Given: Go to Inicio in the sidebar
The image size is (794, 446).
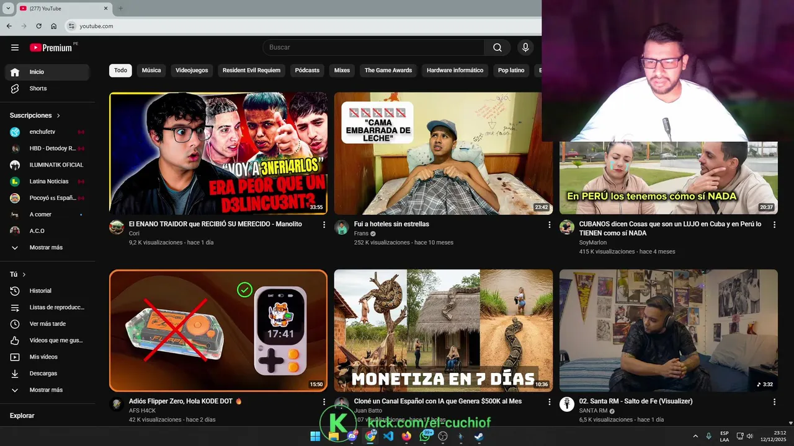Looking at the screenshot, I should pyautogui.click(x=47, y=72).
